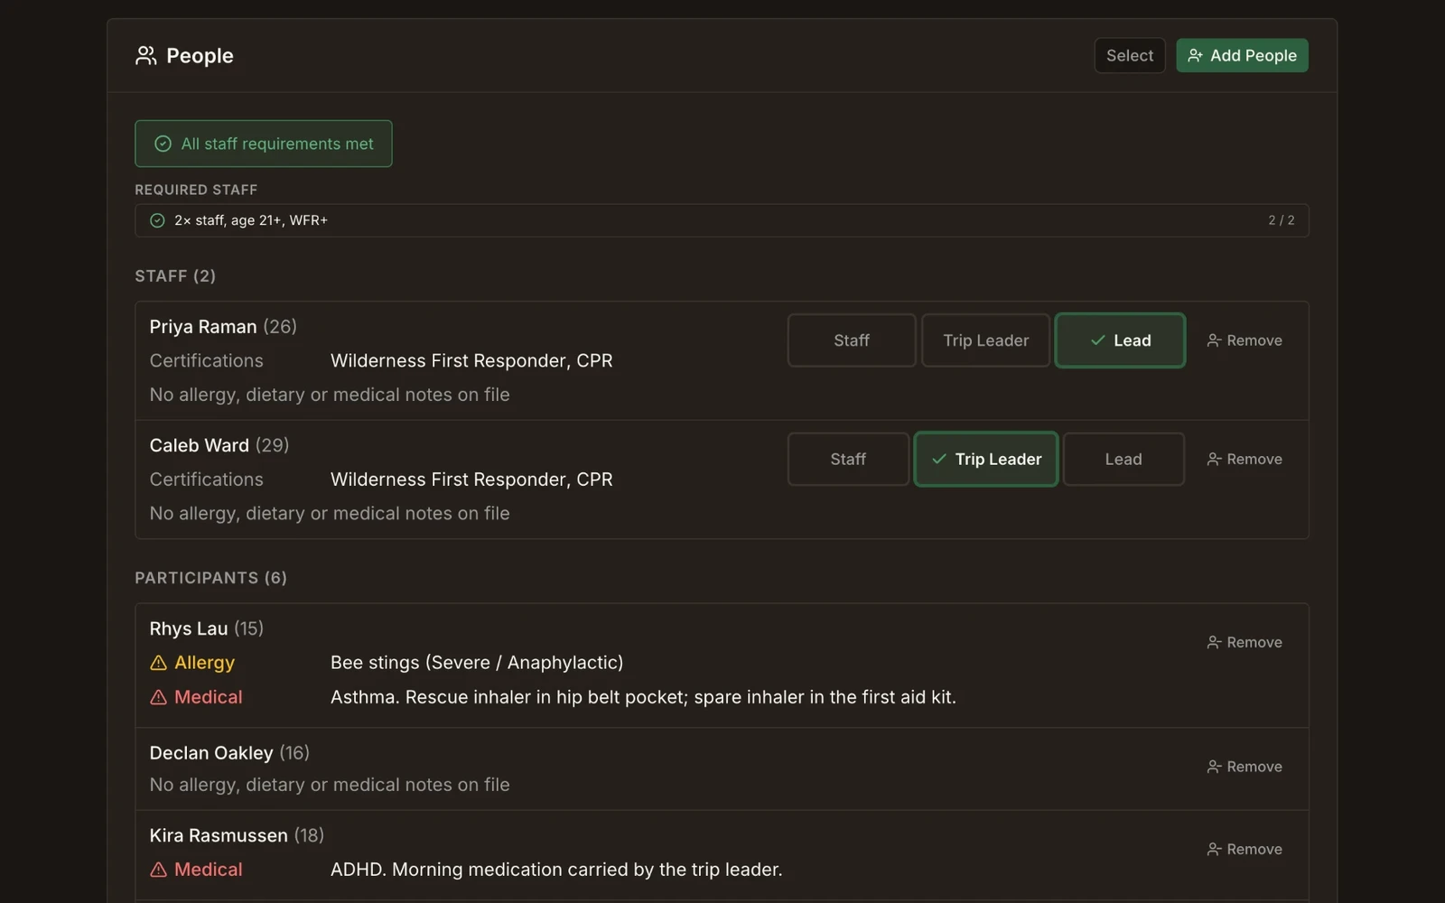Viewport: 1445px width, 903px height.
Task: Click the check icon beside 2× staff requirement
Action: coord(157,220)
